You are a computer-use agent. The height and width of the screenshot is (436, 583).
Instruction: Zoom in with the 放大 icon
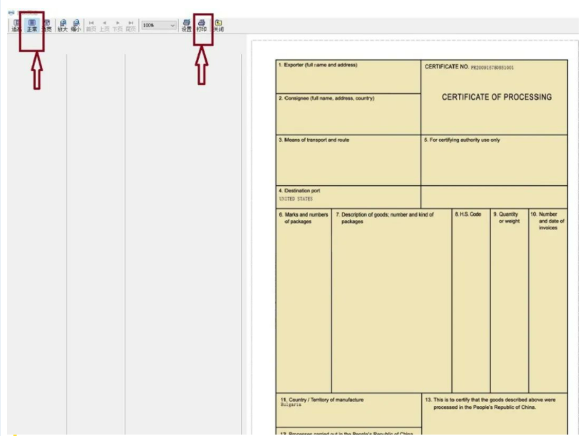click(x=63, y=26)
